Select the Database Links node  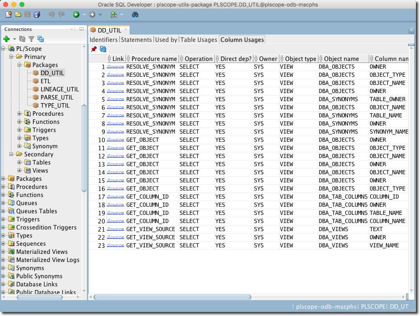tap(37, 284)
